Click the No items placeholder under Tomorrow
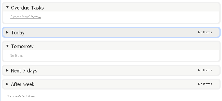222x101 pixels. tap(17, 55)
